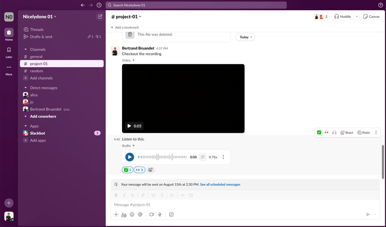The image size is (386, 227).
Task: Quick react with green checkmark in hover toolbar
Action: point(319,133)
